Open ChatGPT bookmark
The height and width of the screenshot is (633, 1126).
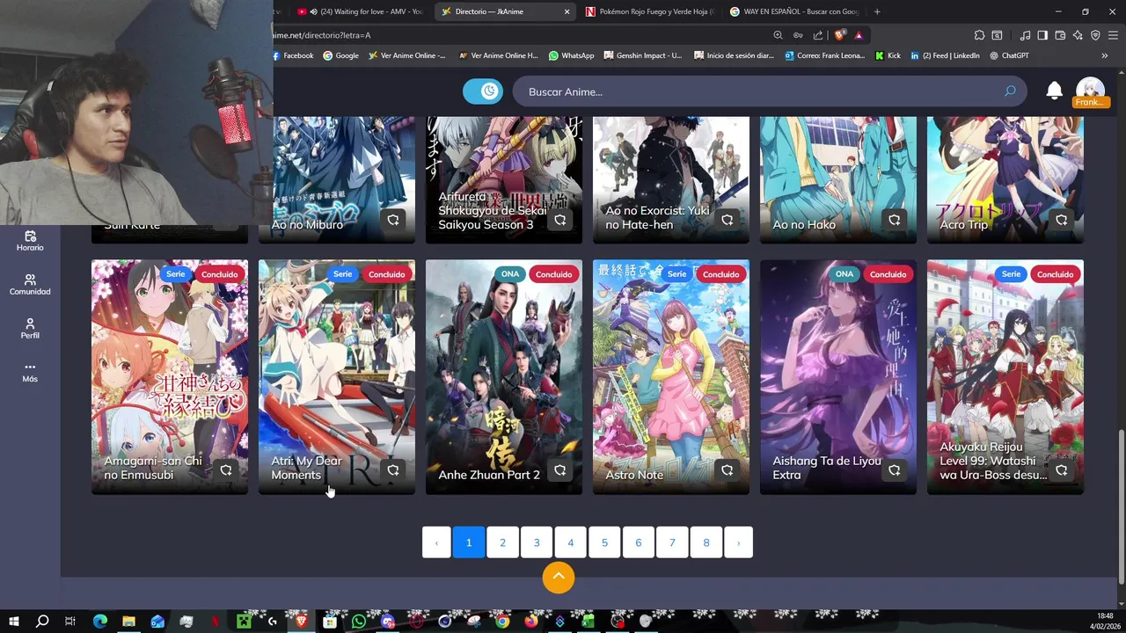click(x=1009, y=55)
